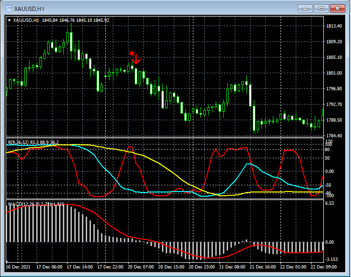
Task: Click the 21 Dec 16:00 time label
Action: click(263, 267)
